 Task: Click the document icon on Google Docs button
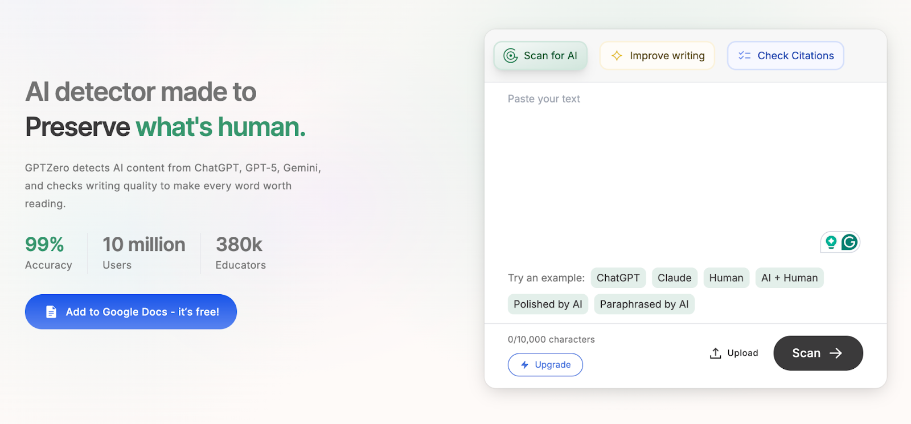[x=51, y=312]
